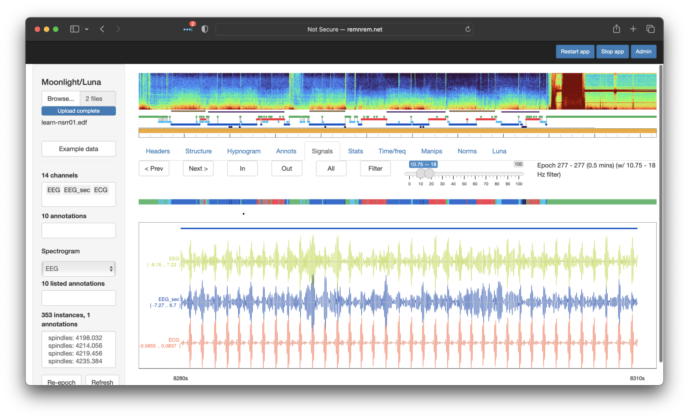This screenshot has width=689, height=419.
Task: Click the Safari sidebar toggle icon
Action: (74, 29)
